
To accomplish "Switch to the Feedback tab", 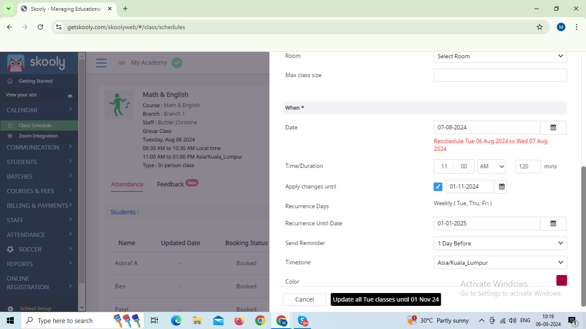I will pos(170,184).
